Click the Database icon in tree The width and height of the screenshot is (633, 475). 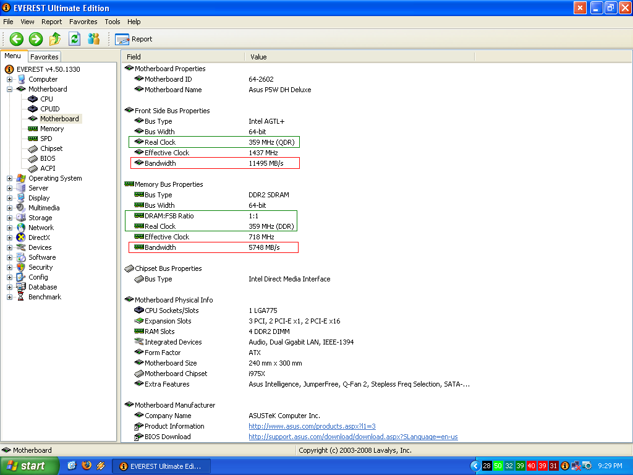[21, 287]
